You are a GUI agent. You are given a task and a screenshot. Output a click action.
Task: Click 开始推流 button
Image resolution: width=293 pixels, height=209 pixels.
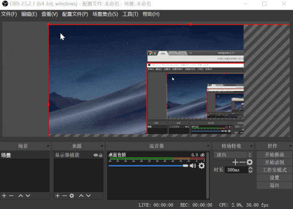(274, 155)
